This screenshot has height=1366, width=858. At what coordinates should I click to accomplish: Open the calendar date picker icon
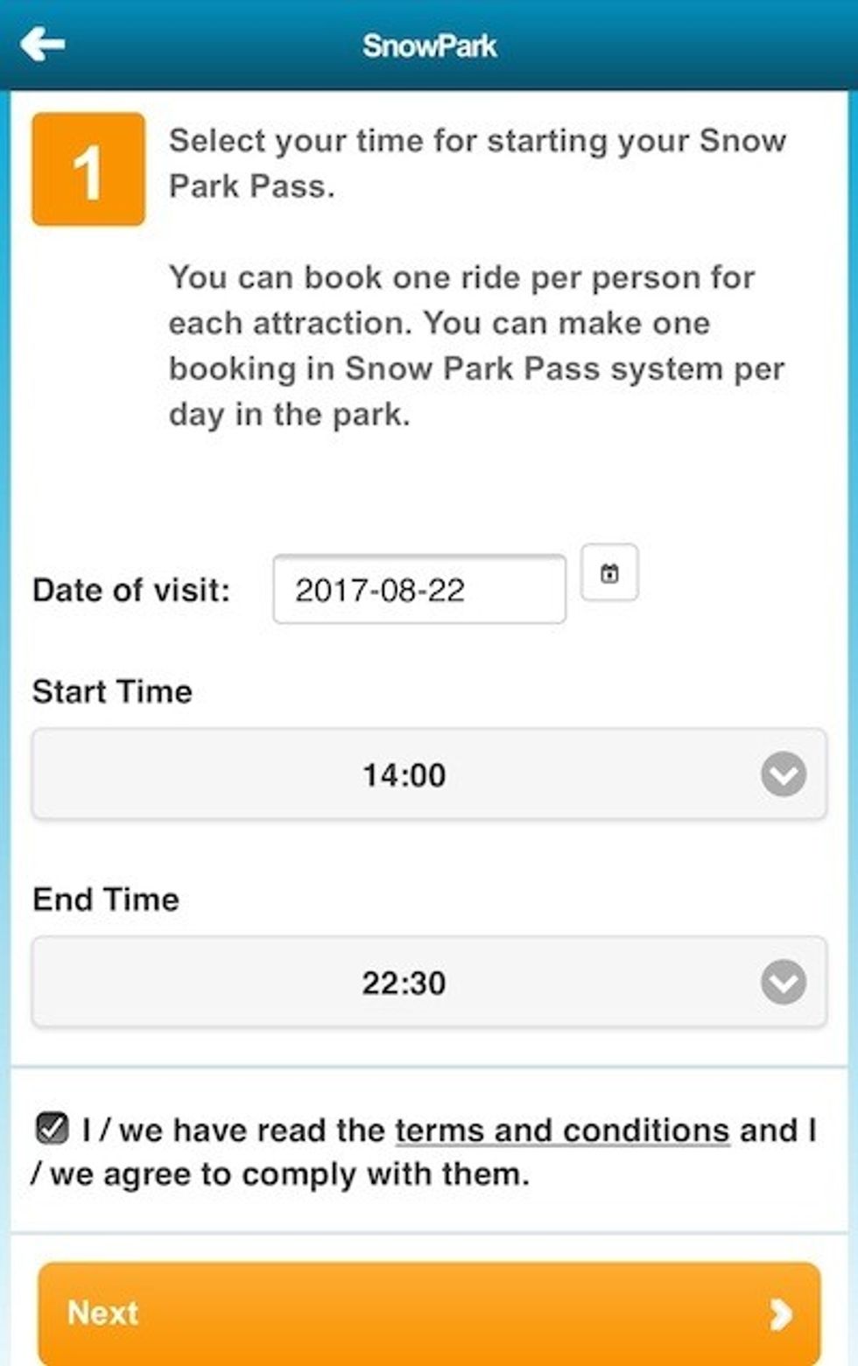609,573
